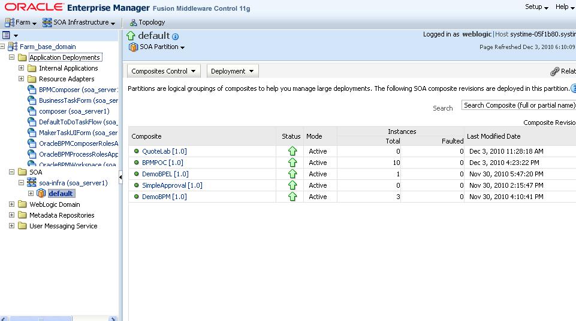Viewport: 576px width, 321px height.
Task: Expand the Internal Applications folder
Action: point(22,68)
